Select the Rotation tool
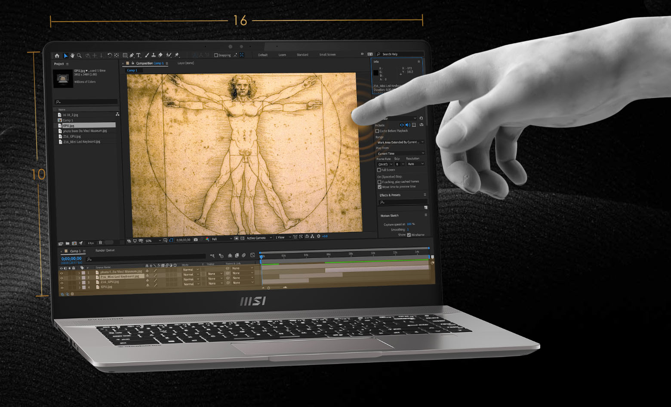The width and height of the screenshot is (671, 407). click(110, 55)
